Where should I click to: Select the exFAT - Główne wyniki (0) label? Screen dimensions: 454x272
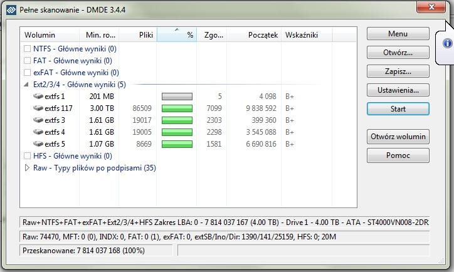point(76,72)
